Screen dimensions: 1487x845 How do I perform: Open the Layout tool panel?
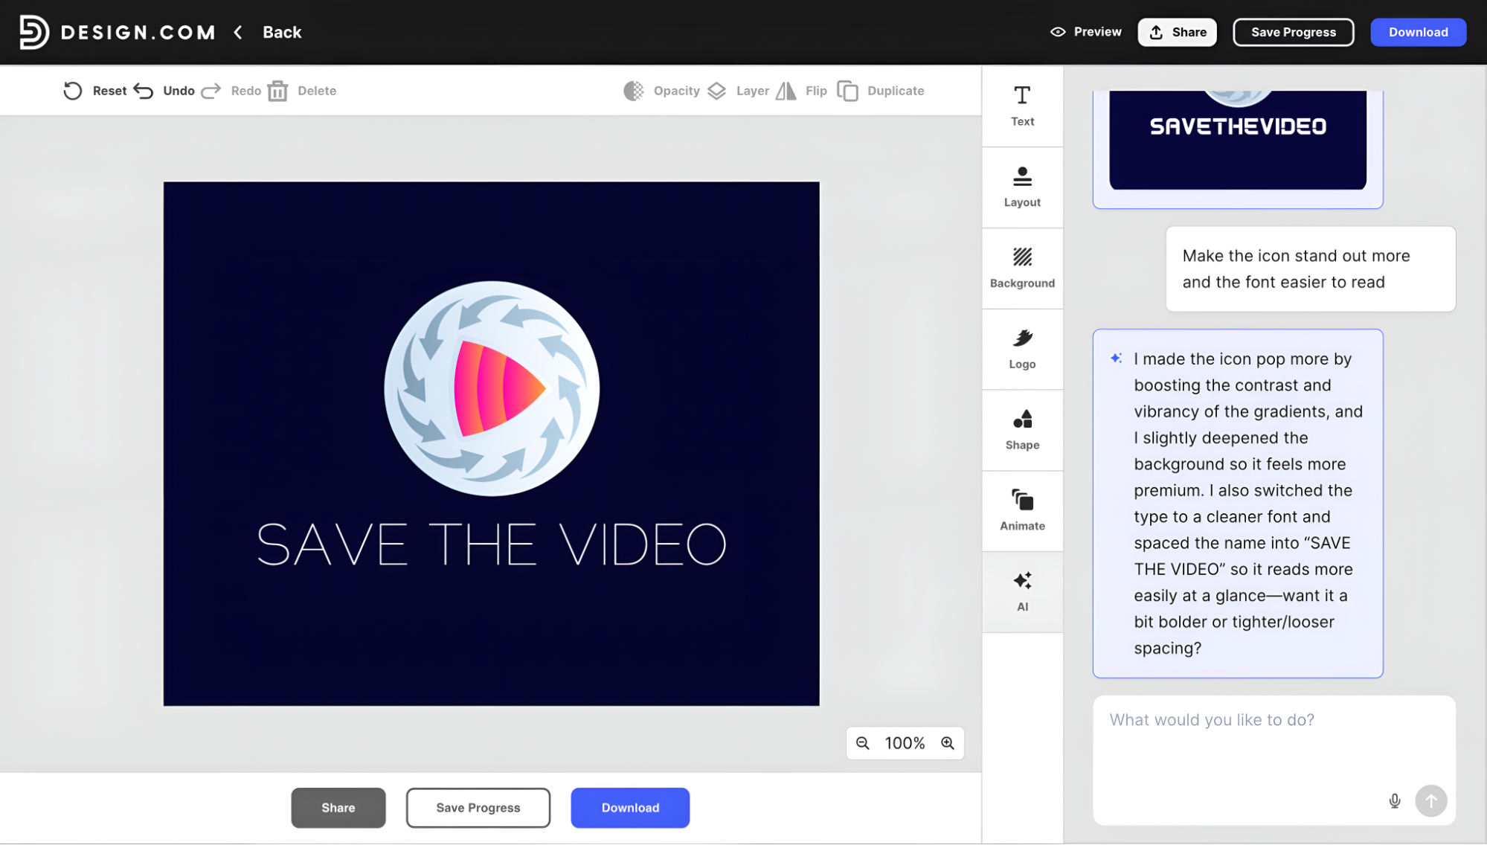(x=1022, y=187)
